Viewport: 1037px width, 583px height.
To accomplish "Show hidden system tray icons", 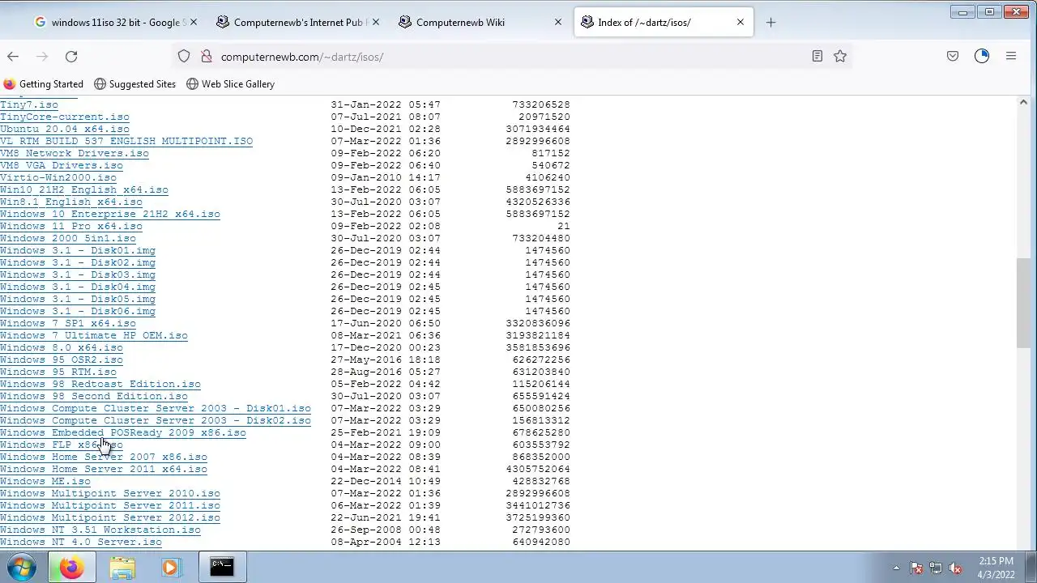I will point(896,568).
